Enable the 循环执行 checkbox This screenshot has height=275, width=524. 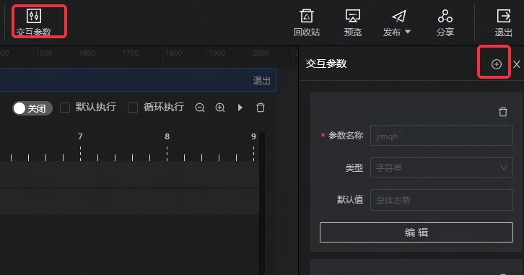click(133, 108)
